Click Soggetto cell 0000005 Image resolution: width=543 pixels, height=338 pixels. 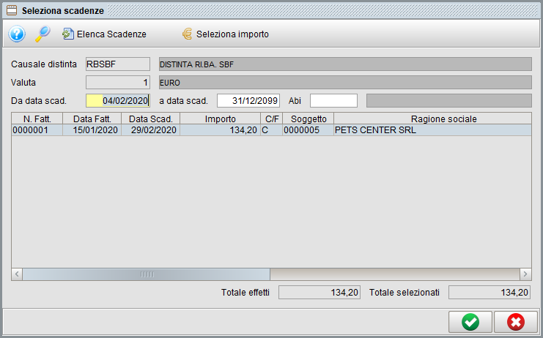pos(309,130)
